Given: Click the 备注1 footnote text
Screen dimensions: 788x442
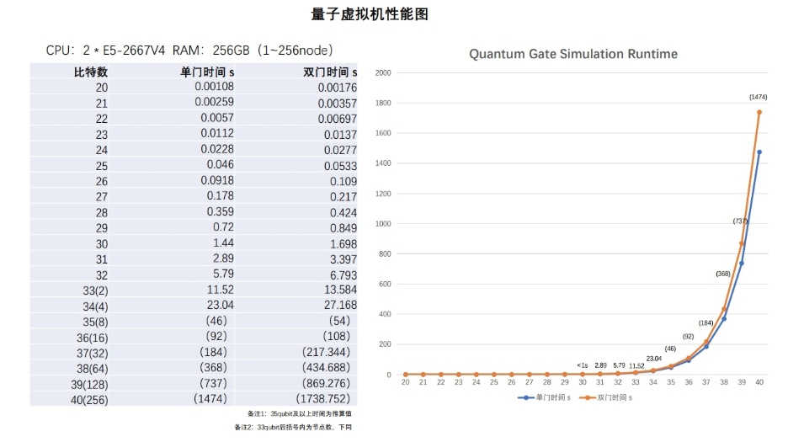Looking at the screenshot, I should [299, 413].
